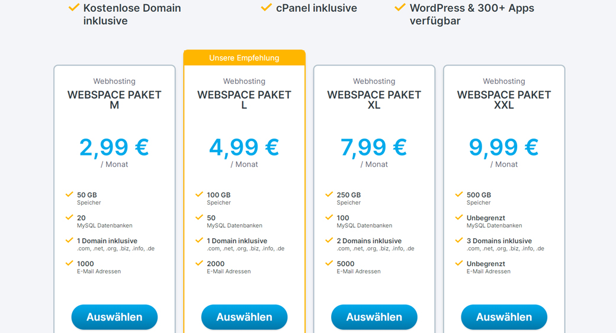Click the checkmark next to 2 Domains inklusive
The image size is (616, 333).
tap(329, 240)
